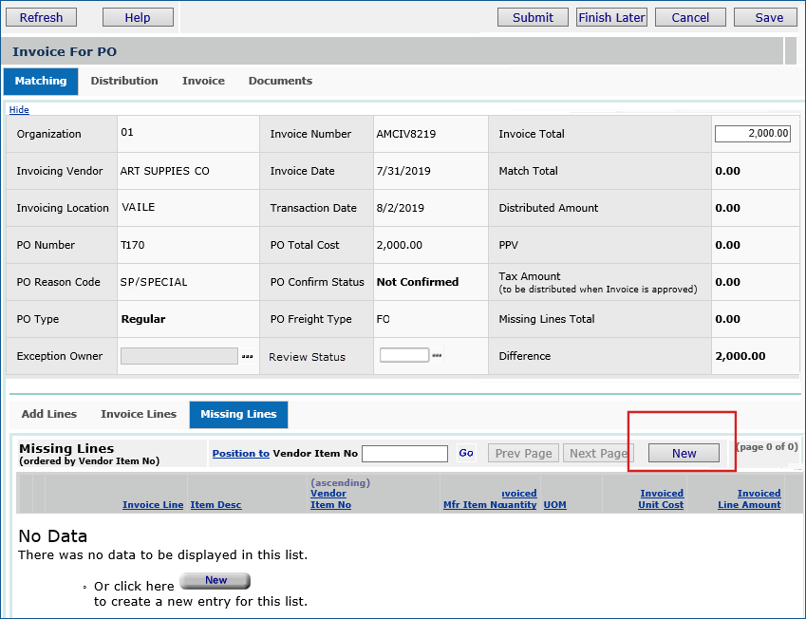Open Help from the top toolbar
Image resolution: width=806 pixels, height=619 pixels.
click(138, 17)
